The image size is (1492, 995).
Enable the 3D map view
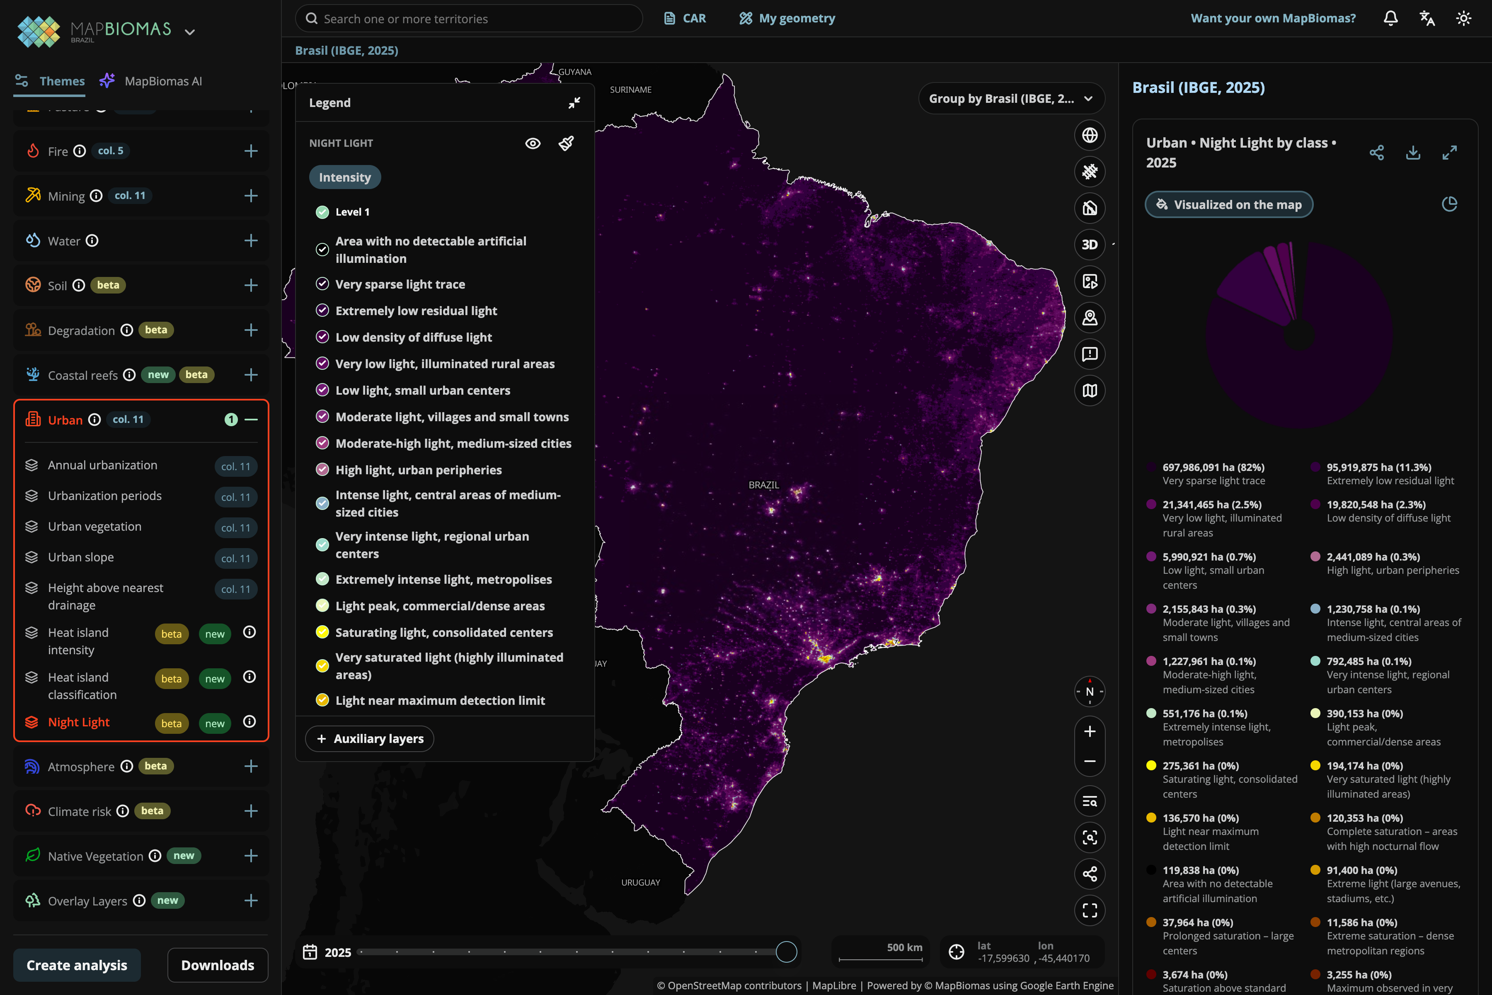(1089, 244)
